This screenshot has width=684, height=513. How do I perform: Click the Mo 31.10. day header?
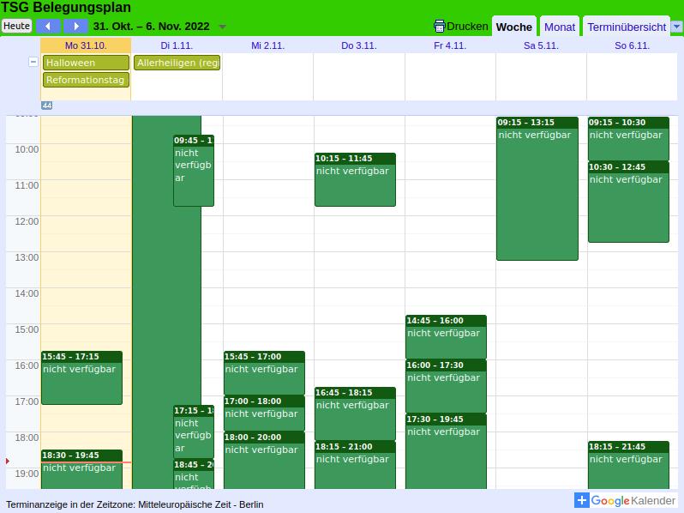[86, 45]
